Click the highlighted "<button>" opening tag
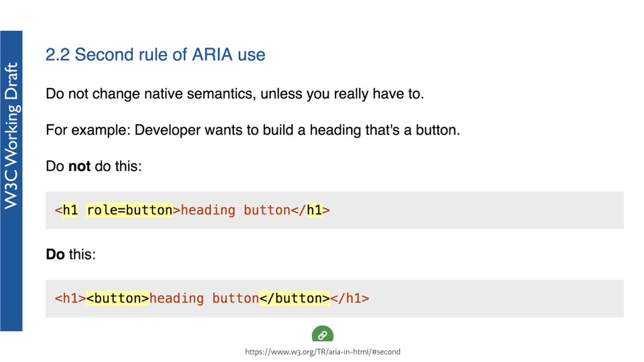 (x=117, y=298)
